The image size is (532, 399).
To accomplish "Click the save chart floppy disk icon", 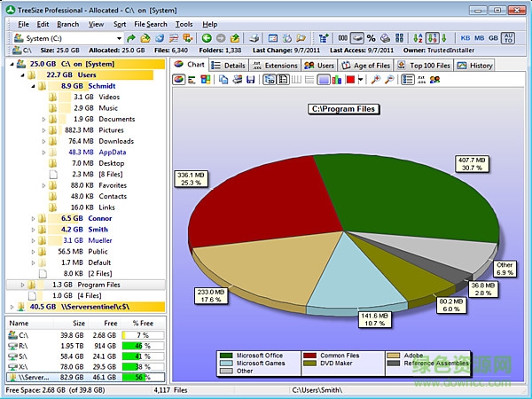I will click(x=251, y=80).
